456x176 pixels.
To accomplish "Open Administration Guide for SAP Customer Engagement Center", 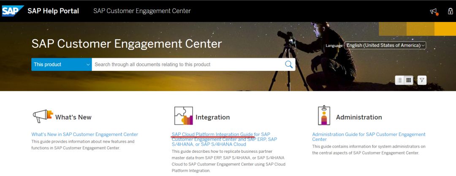I will pyautogui.click(x=369, y=137).
